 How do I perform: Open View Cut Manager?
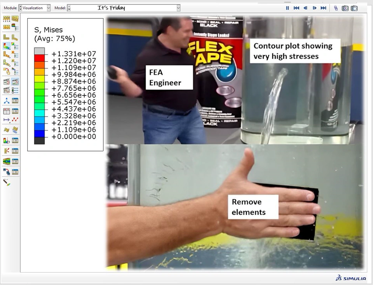15,141
